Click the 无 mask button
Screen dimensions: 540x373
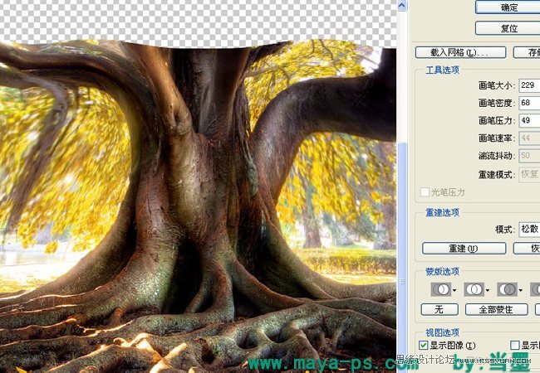click(x=439, y=309)
